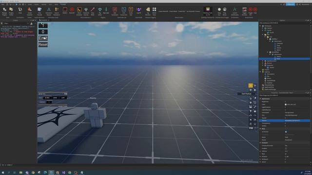Open Windows Start menu
The width and height of the screenshot is (312, 175).
click(3, 173)
